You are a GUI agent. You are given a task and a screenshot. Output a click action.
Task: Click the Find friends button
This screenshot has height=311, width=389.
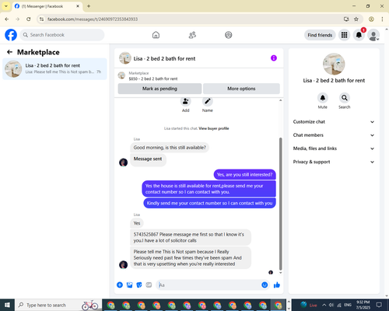click(320, 35)
